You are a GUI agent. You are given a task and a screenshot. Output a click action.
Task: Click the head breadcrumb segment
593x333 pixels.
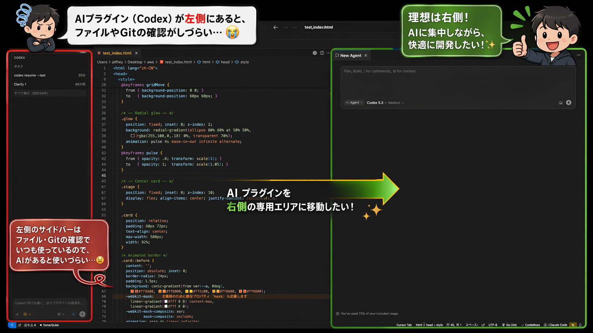point(222,62)
